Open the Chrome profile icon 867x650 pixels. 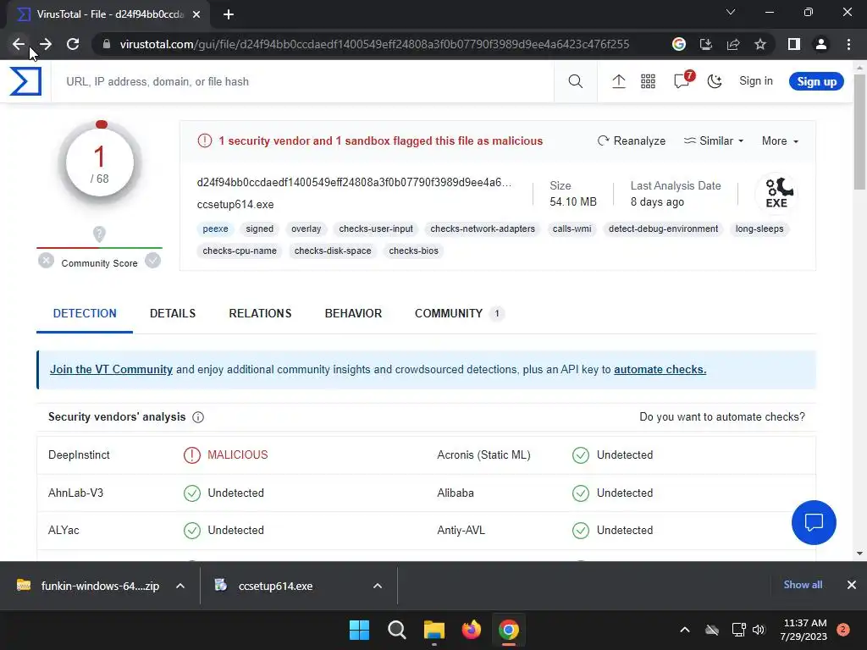pyautogui.click(x=821, y=44)
